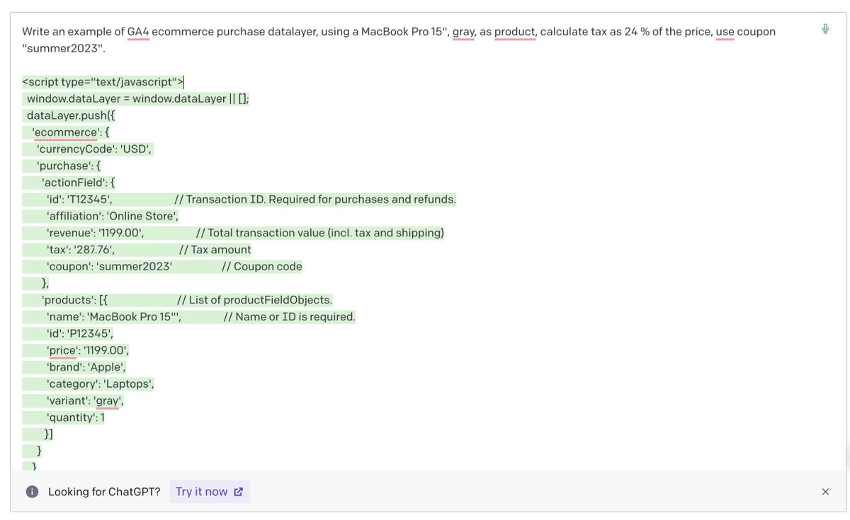Click the text Looking for ChatGPT?
850x520 pixels.
point(104,492)
